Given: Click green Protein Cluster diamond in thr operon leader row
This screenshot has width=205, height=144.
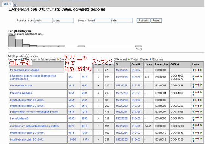Looking at the screenshot, I should click(201, 70).
